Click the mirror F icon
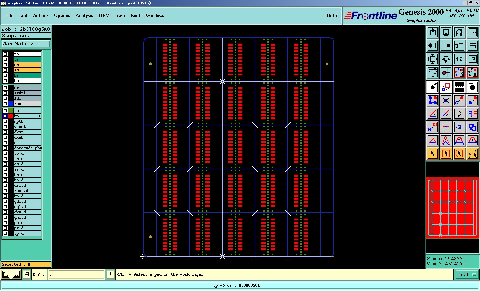This screenshot has width=480, height=292. [x=473, y=114]
